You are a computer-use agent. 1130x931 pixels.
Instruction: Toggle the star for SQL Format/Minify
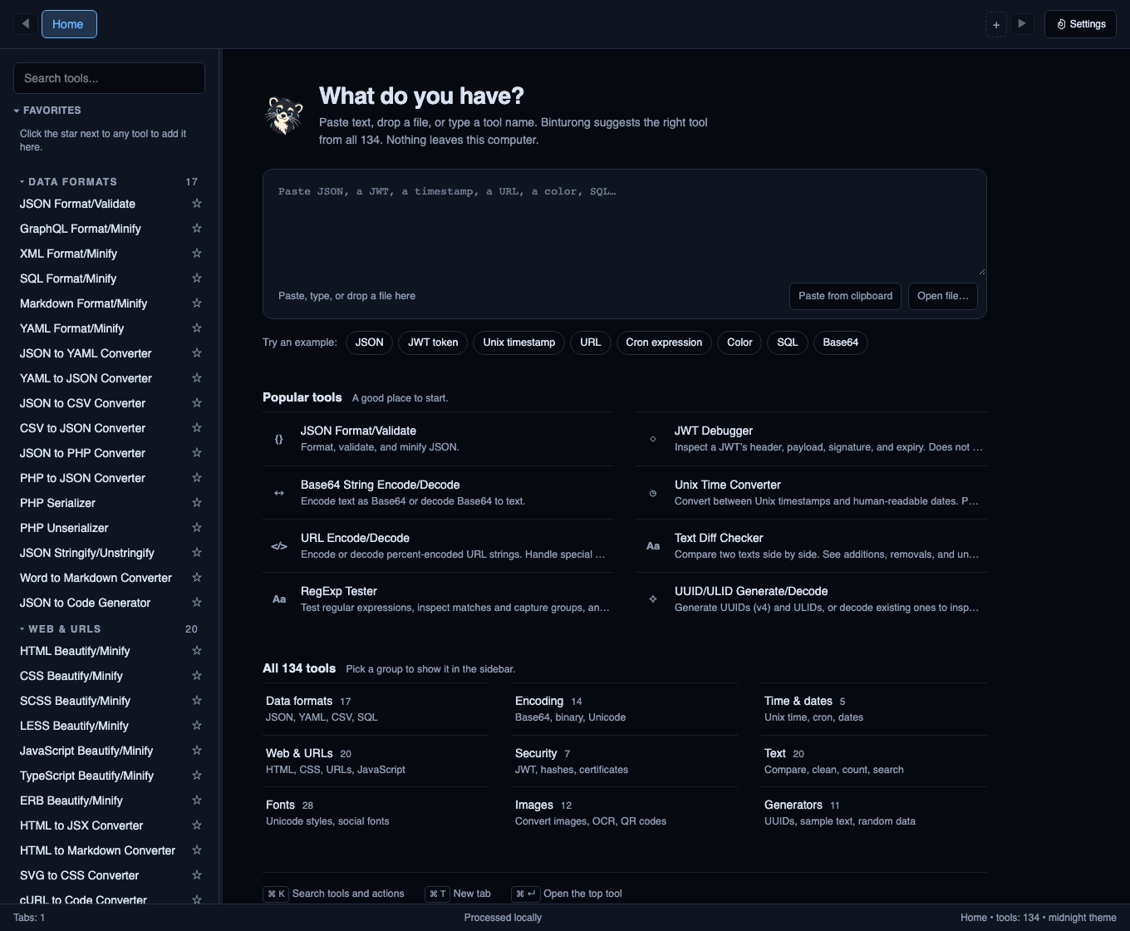click(197, 278)
